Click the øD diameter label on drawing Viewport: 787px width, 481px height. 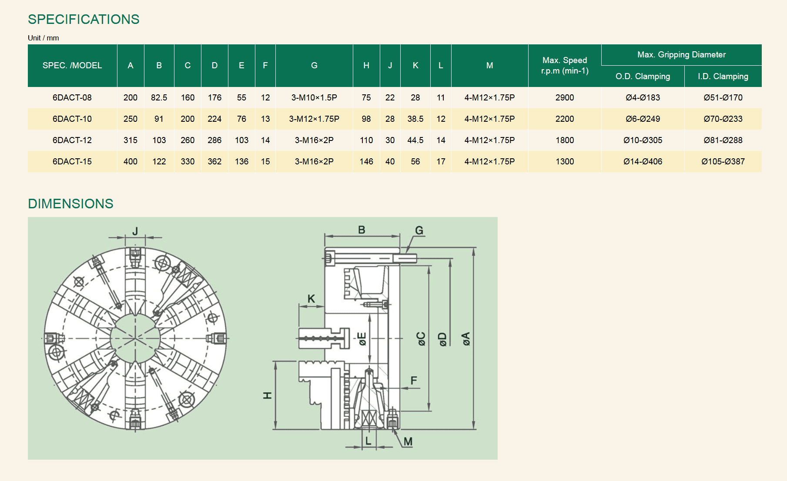pyautogui.click(x=442, y=339)
